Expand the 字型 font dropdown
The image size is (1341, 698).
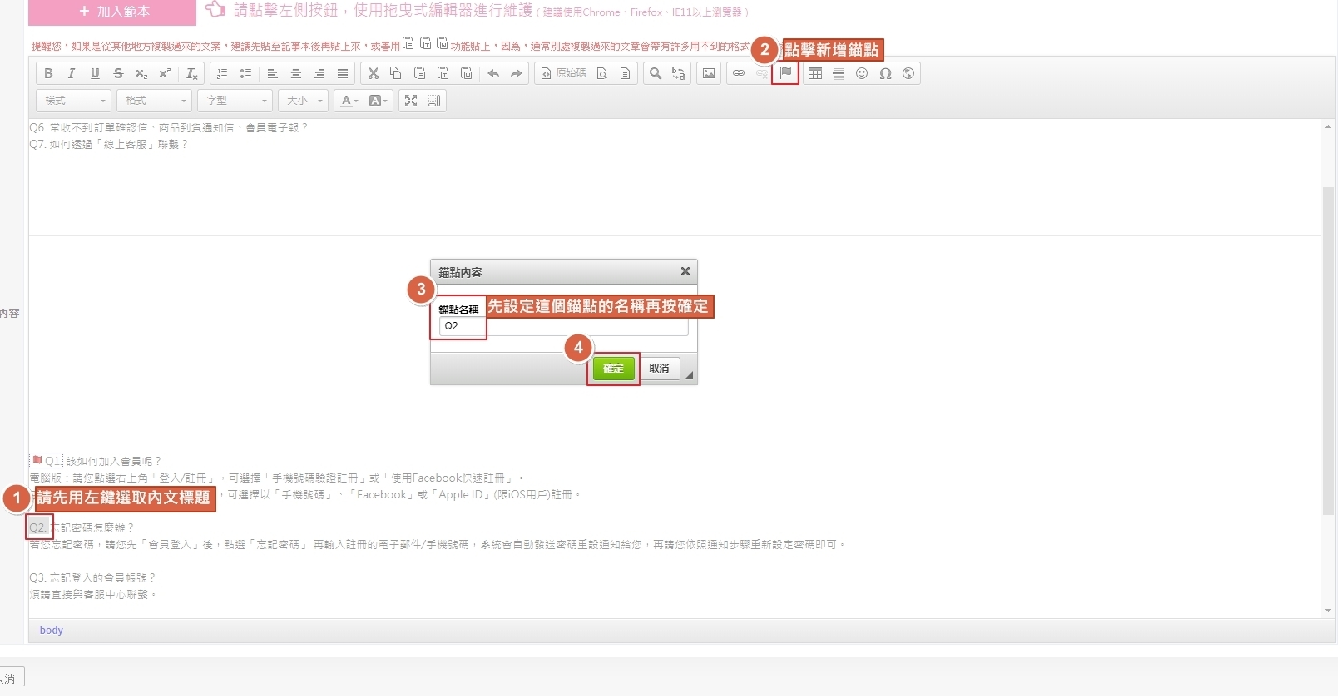pyautogui.click(x=236, y=101)
